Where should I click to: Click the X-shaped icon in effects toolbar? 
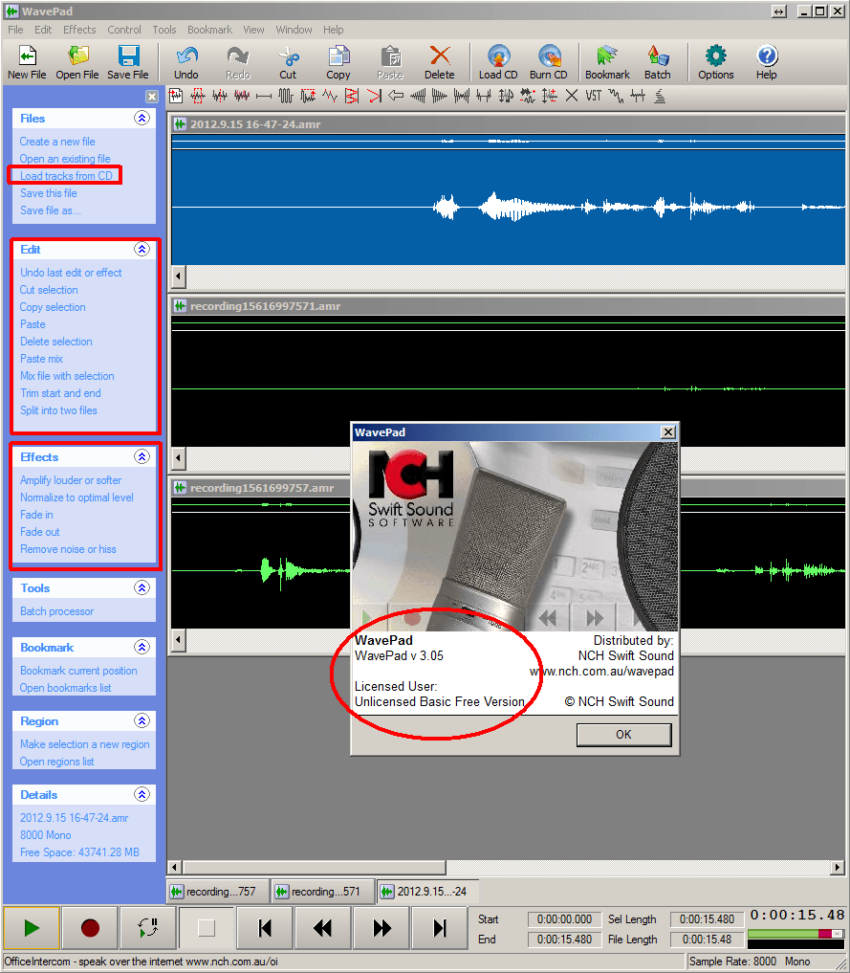pos(572,96)
